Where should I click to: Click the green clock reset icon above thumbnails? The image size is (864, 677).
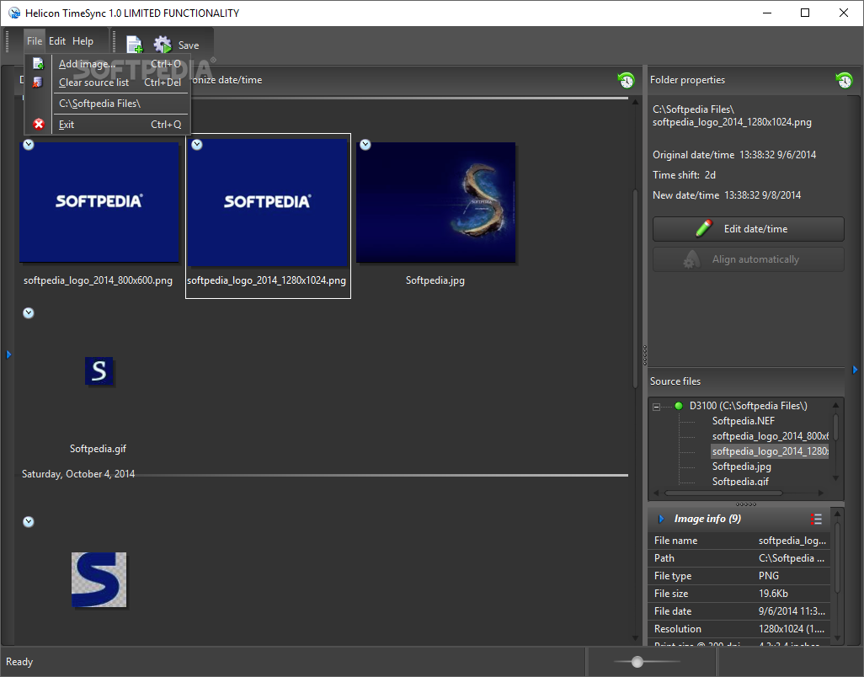click(626, 81)
